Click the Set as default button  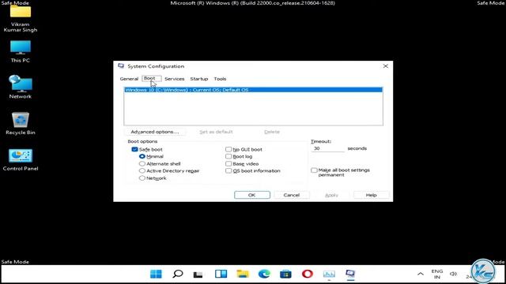point(216,132)
